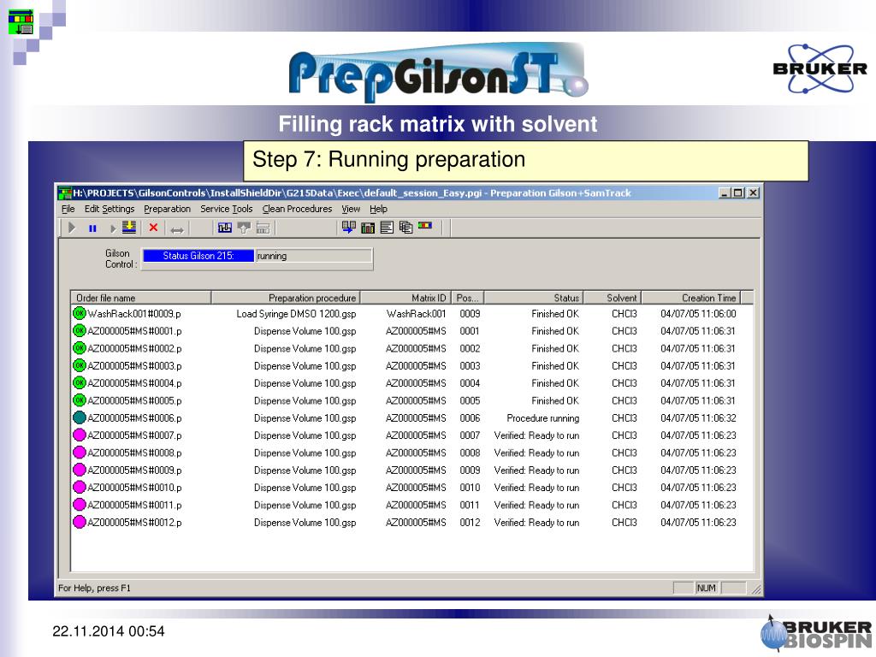
Task: Click the slide's green rack icon at top left
Action: 21,22
